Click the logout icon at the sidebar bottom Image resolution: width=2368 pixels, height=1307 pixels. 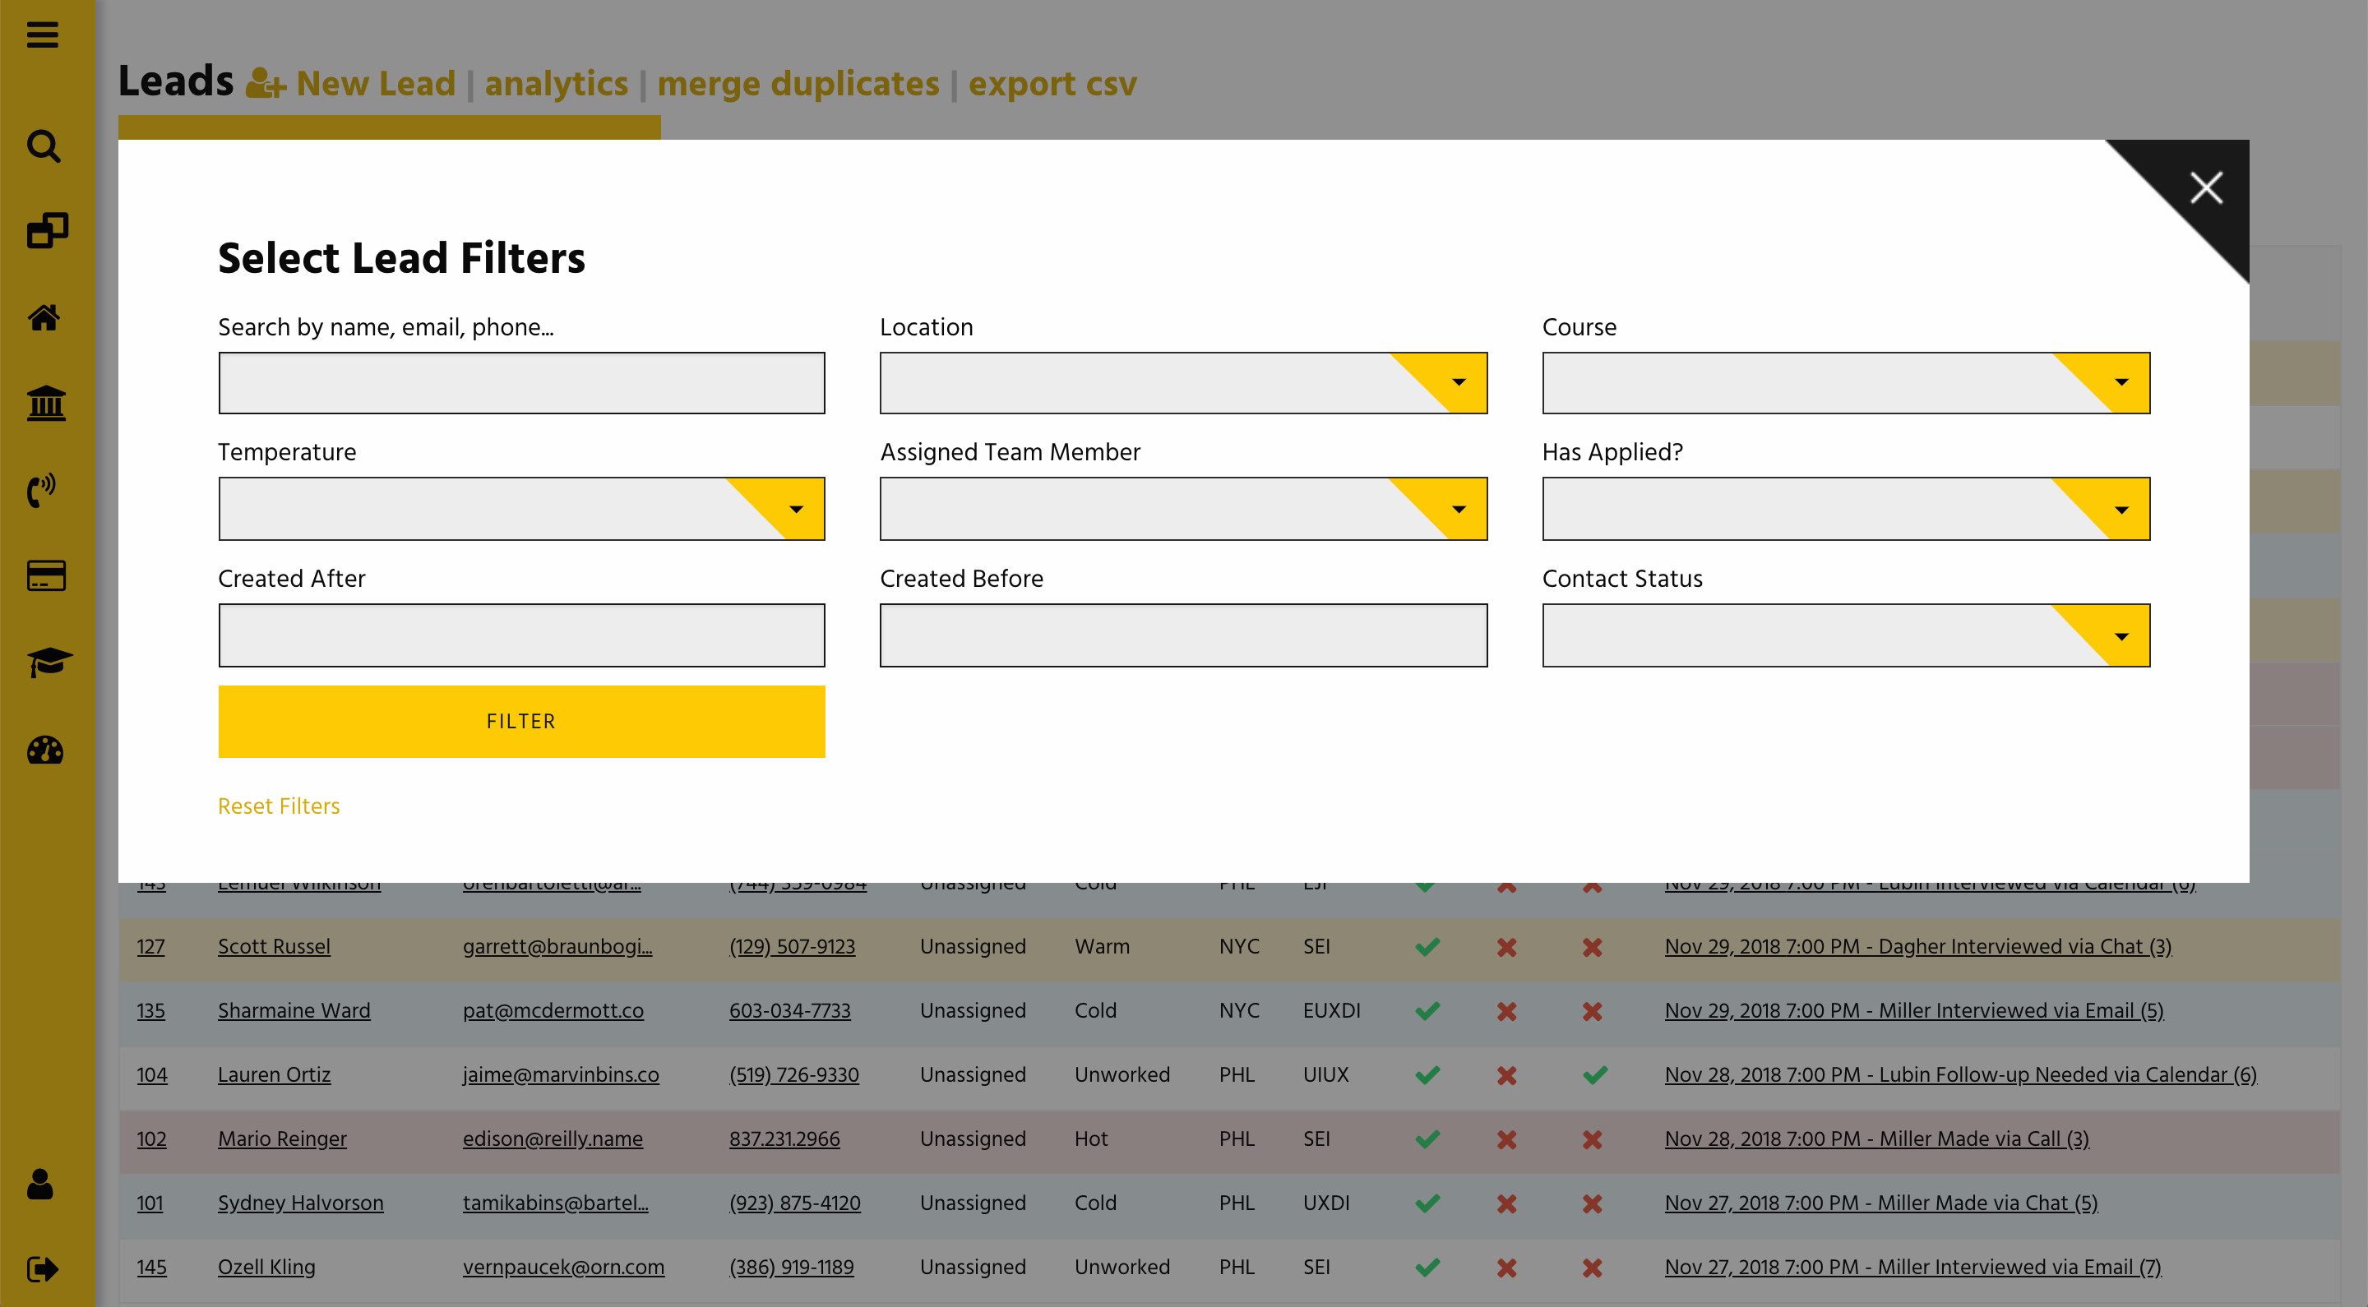[x=44, y=1270]
